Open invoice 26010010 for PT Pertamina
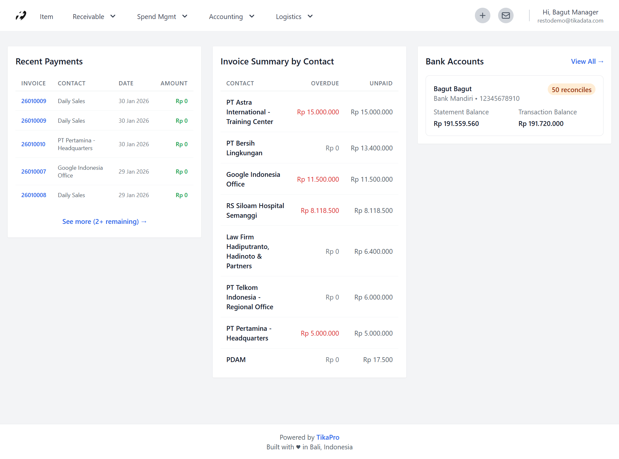This screenshot has width=619, height=459. [33, 144]
